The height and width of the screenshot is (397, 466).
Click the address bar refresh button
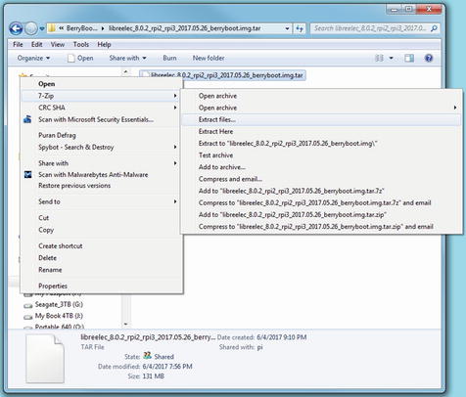tap(300, 28)
